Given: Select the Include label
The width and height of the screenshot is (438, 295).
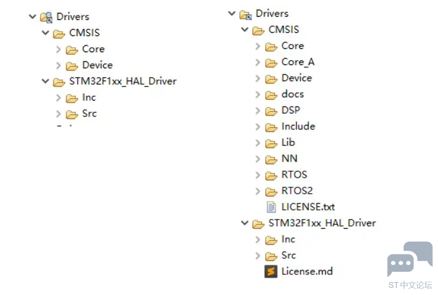Looking at the screenshot, I should pyautogui.click(x=298, y=126).
